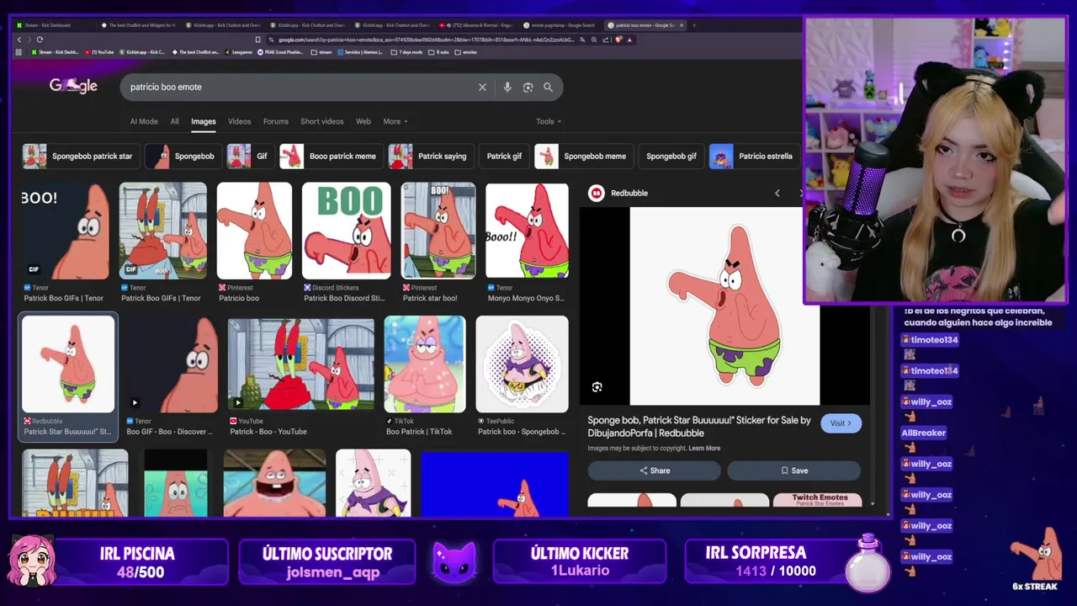
Task: Open 'Patrick - Boo - YouTube' video thumbnail
Action: [x=301, y=364]
